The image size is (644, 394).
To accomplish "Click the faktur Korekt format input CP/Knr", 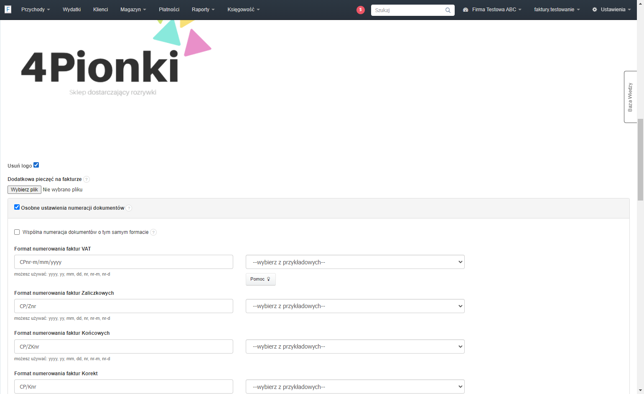I will coord(124,386).
